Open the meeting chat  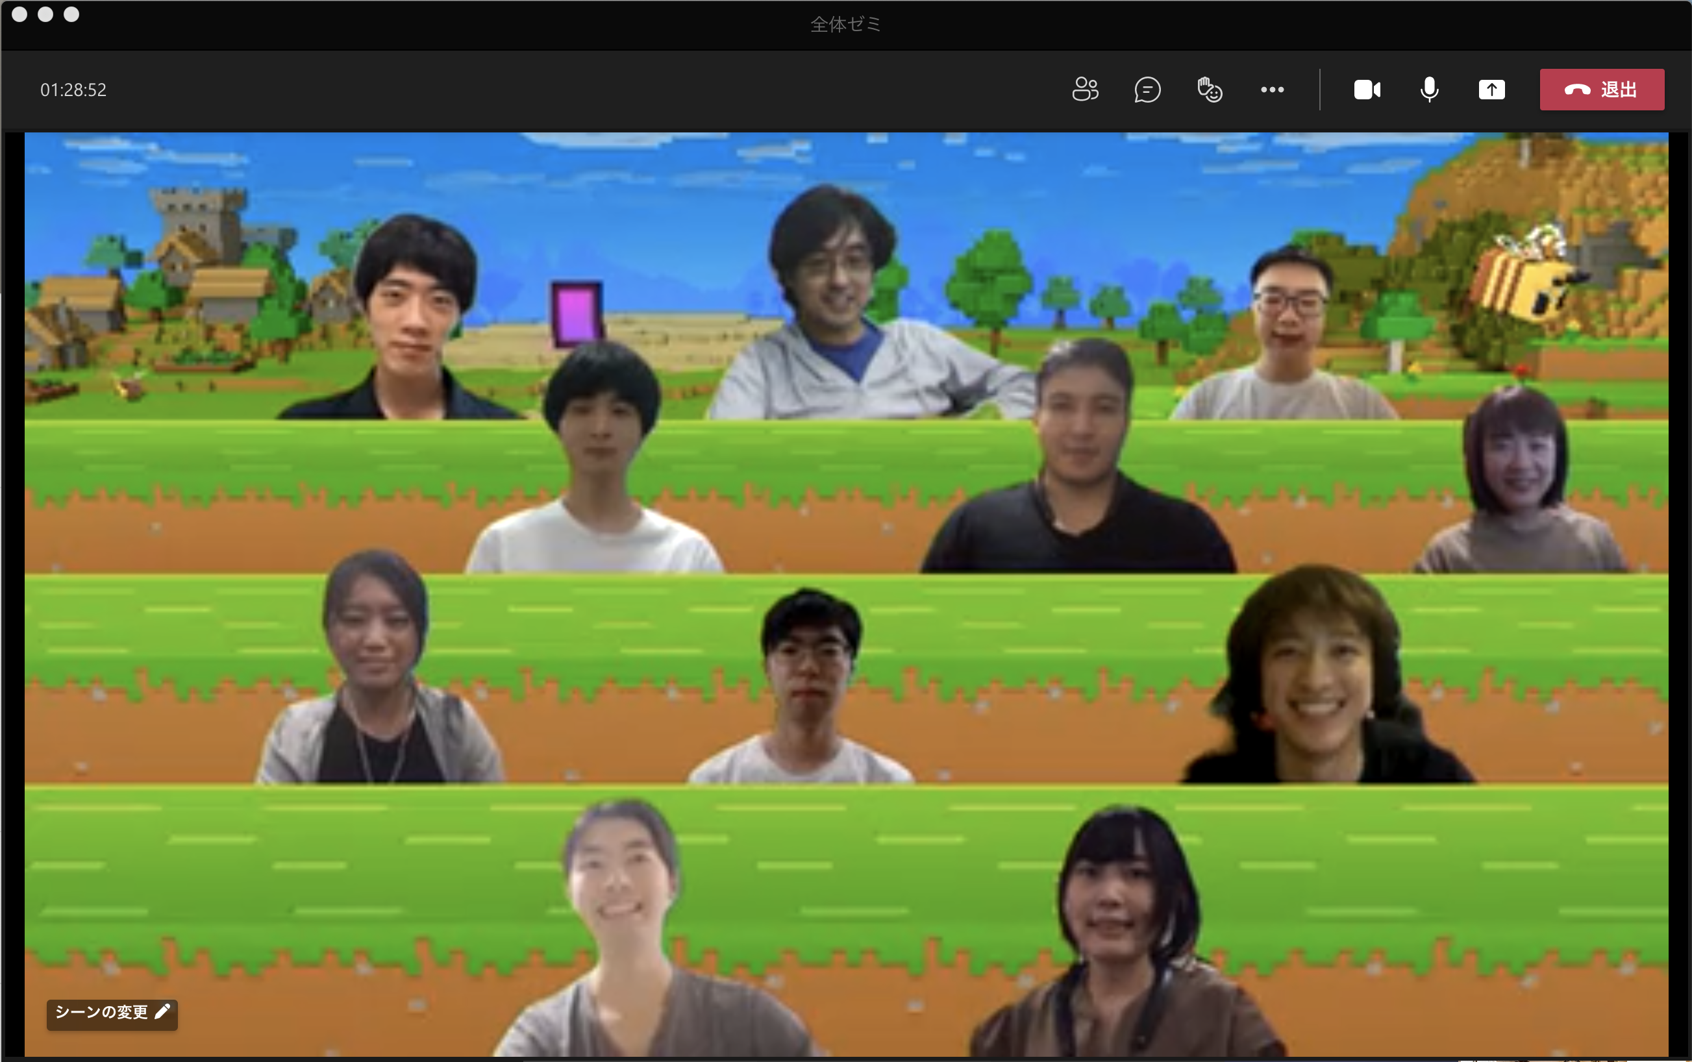(x=1147, y=89)
